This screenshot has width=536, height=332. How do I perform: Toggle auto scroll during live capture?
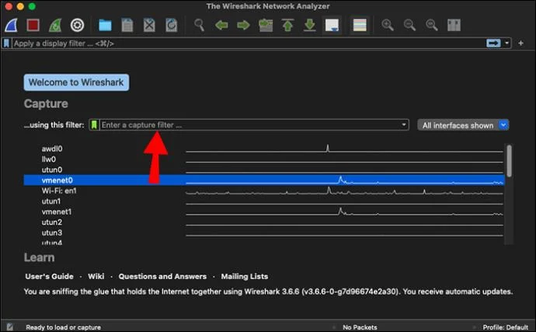pyautogui.click(x=332, y=26)
